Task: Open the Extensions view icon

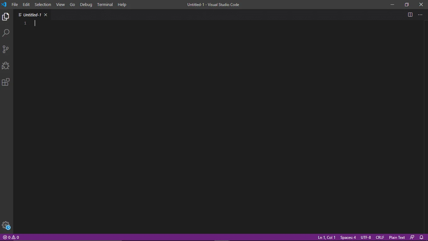Action: [x=6, y=82]
